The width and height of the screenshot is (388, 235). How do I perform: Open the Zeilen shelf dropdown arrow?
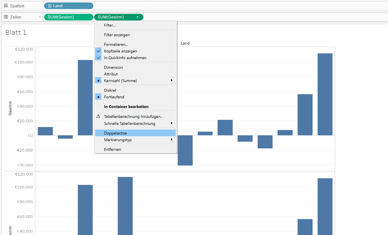click(x=40, y=17)
